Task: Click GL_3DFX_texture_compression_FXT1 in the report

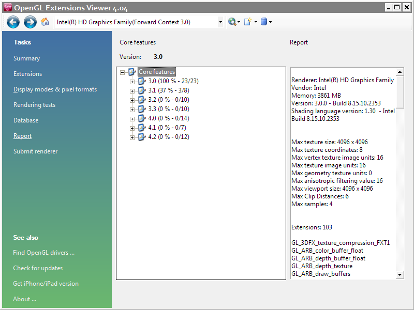Action: click(x=341, y=243)
